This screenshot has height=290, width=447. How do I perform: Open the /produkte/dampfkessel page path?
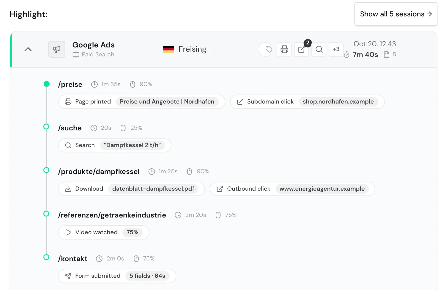(x=99, y=172)
